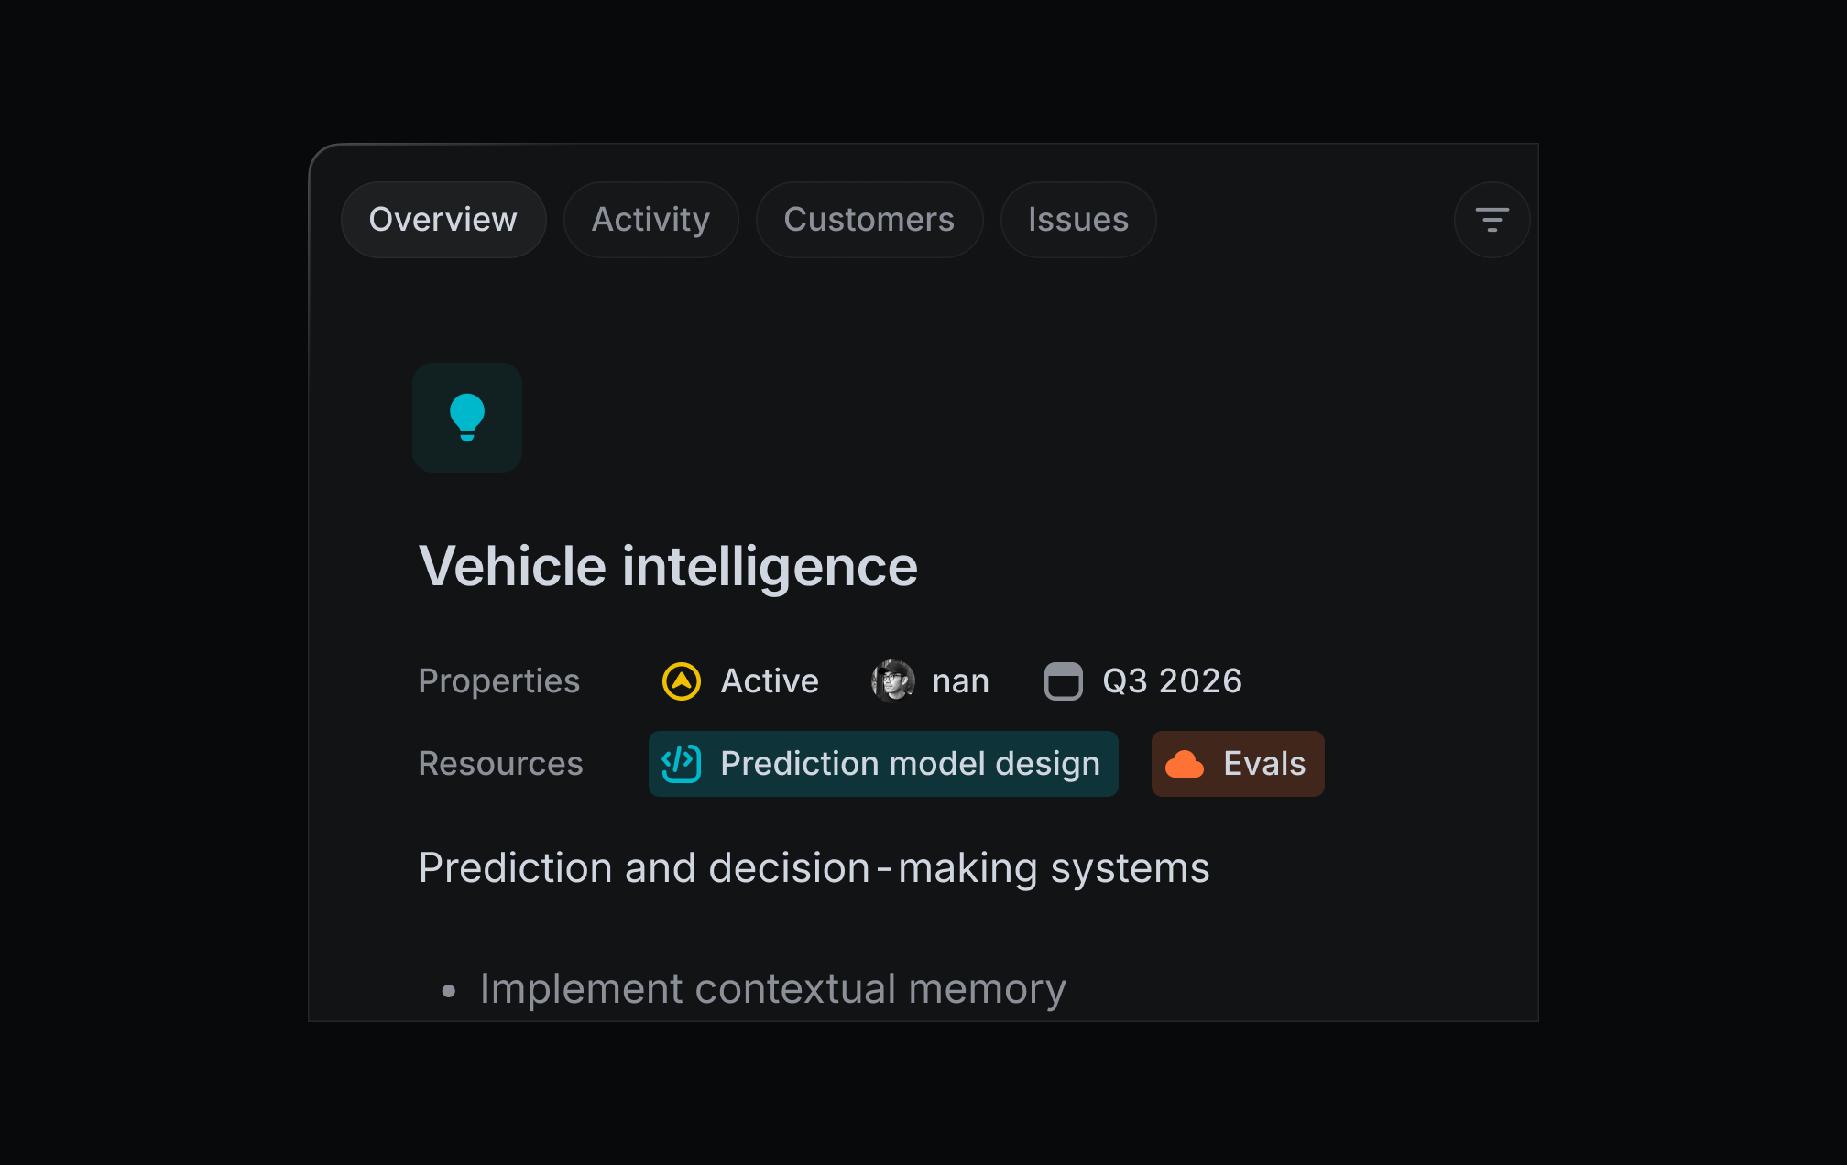Click the calendar icon beside Q3 2026
1847x1165 pixels.
[1064, 681]
